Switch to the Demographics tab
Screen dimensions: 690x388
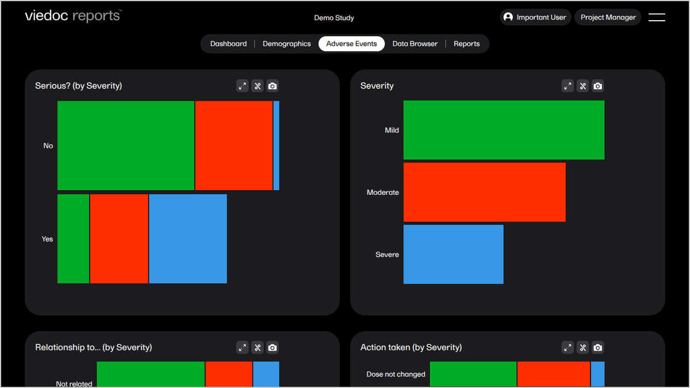(287, 44)
